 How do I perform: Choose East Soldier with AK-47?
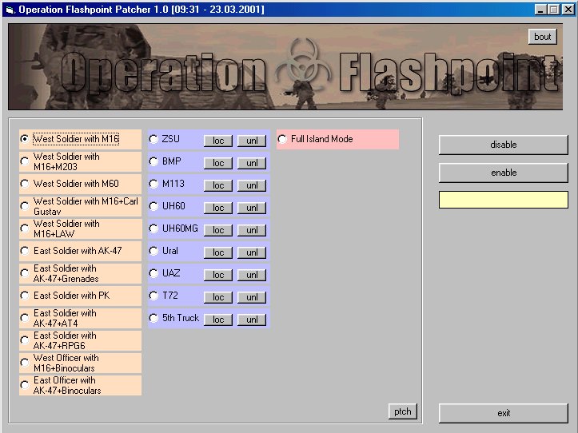80,251
